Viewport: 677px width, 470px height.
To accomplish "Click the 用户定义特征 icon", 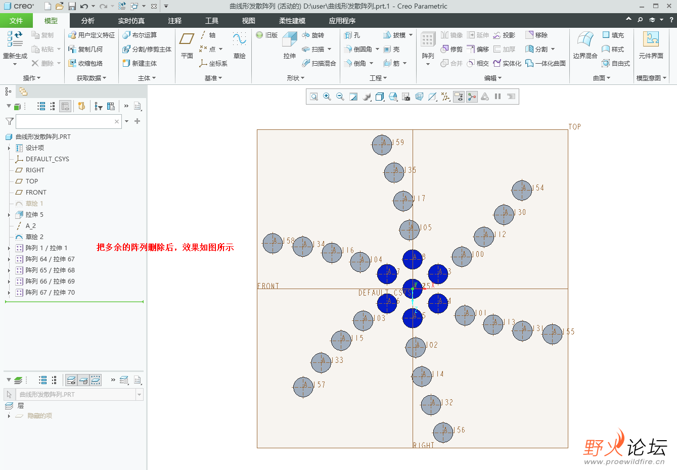I will [x=92, y=35].
